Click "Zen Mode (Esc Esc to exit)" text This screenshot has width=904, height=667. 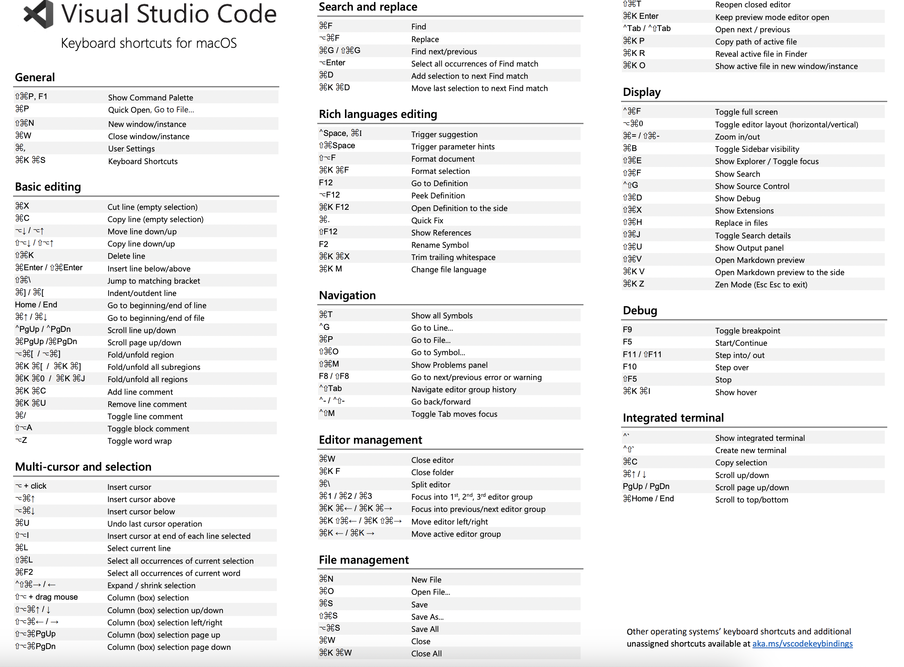point(761,285)
